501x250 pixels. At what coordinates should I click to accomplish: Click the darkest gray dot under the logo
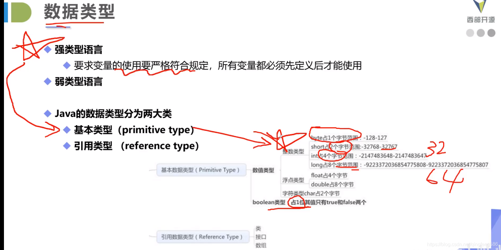(x=491, y=33)
